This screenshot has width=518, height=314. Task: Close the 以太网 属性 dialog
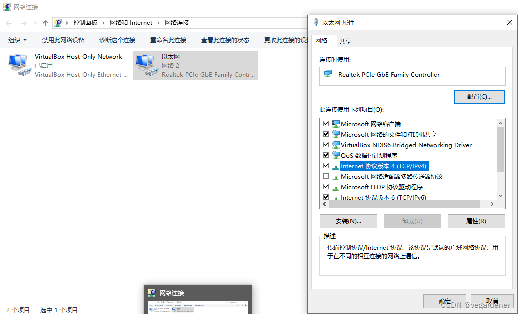(510, 22)
